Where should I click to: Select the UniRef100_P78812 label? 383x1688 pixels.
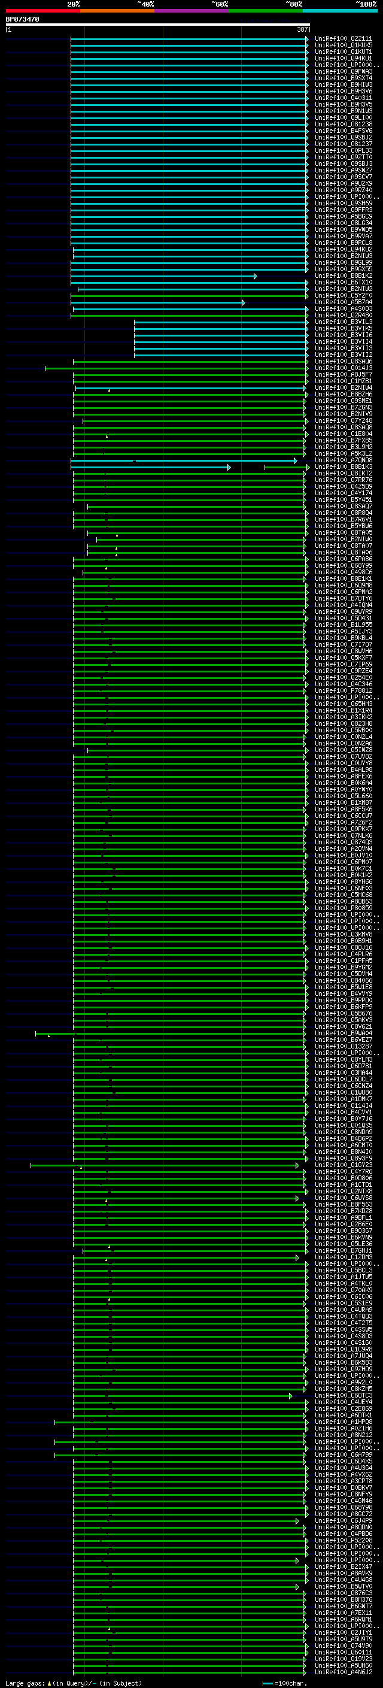[x=344, y=690]
